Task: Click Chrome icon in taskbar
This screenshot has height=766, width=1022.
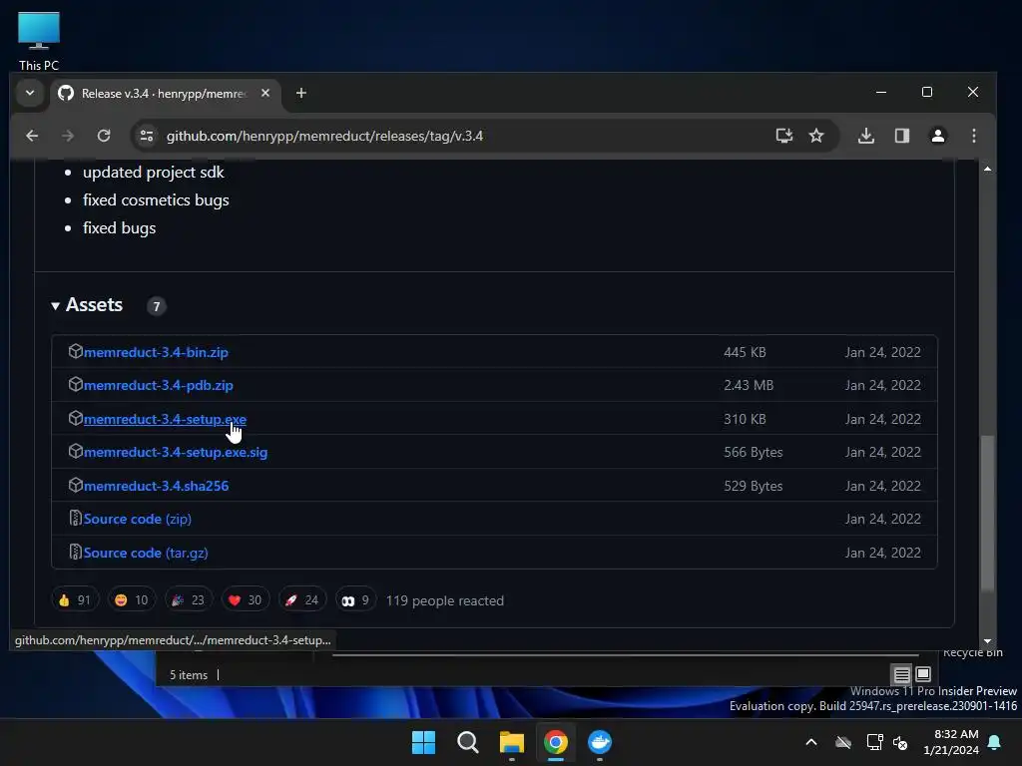Action: coord(556,742)
